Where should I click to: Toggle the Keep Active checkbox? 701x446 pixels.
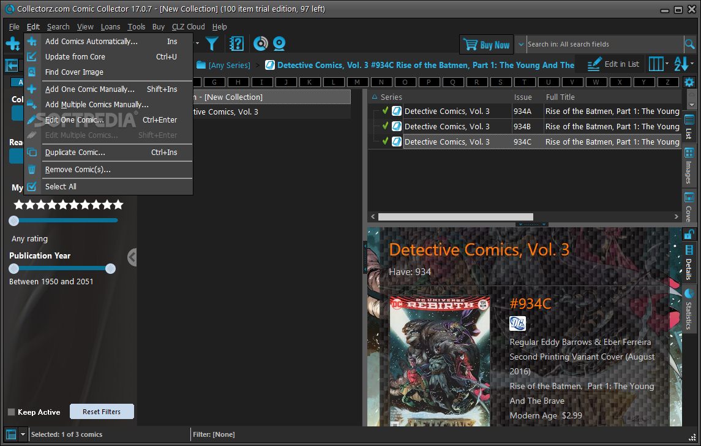[x=12, y=412]
